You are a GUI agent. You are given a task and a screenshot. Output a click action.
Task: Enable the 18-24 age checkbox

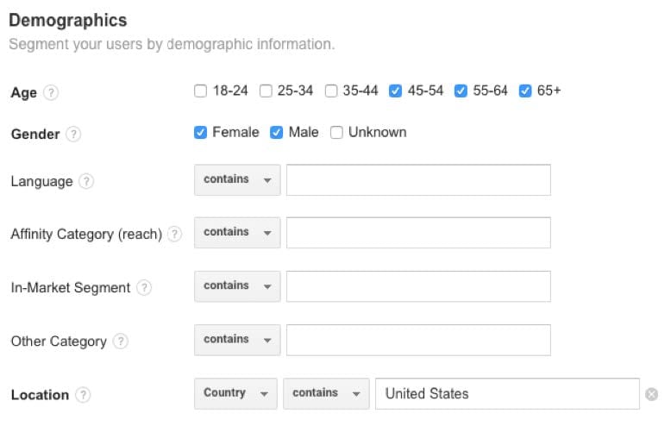(201, 91)
